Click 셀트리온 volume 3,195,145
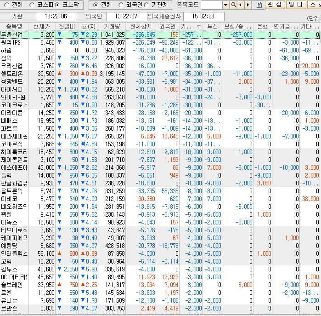Image resolution: width=321 pixels, height=316 pixels. [x=112, y=74]
